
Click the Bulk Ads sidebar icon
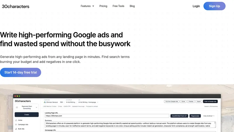(16, 129)
